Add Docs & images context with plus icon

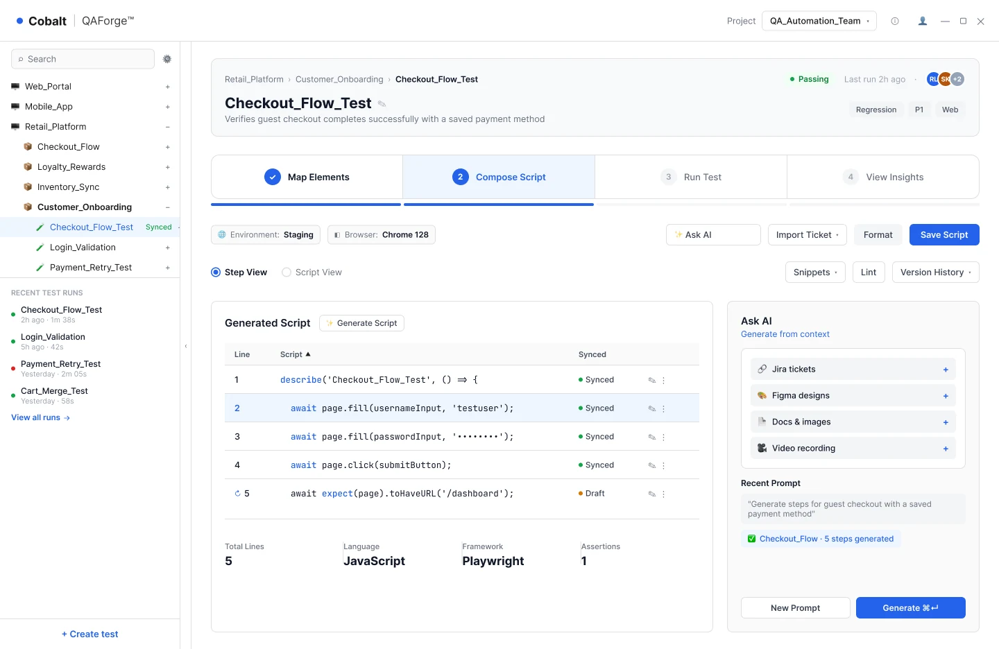click(946, 422)
